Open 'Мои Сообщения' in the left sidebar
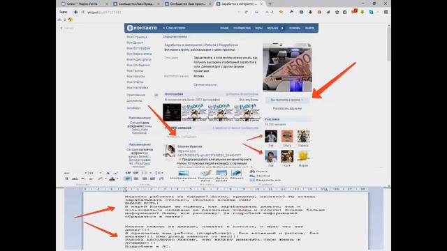This screenshot has height=251, width=447. (138, 65)
